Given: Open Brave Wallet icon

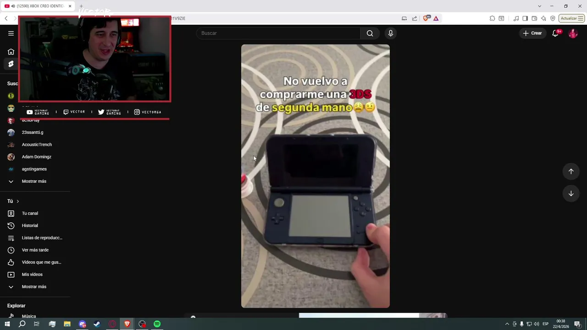Looking at the screenshot, I should click(x=534, y=18).
